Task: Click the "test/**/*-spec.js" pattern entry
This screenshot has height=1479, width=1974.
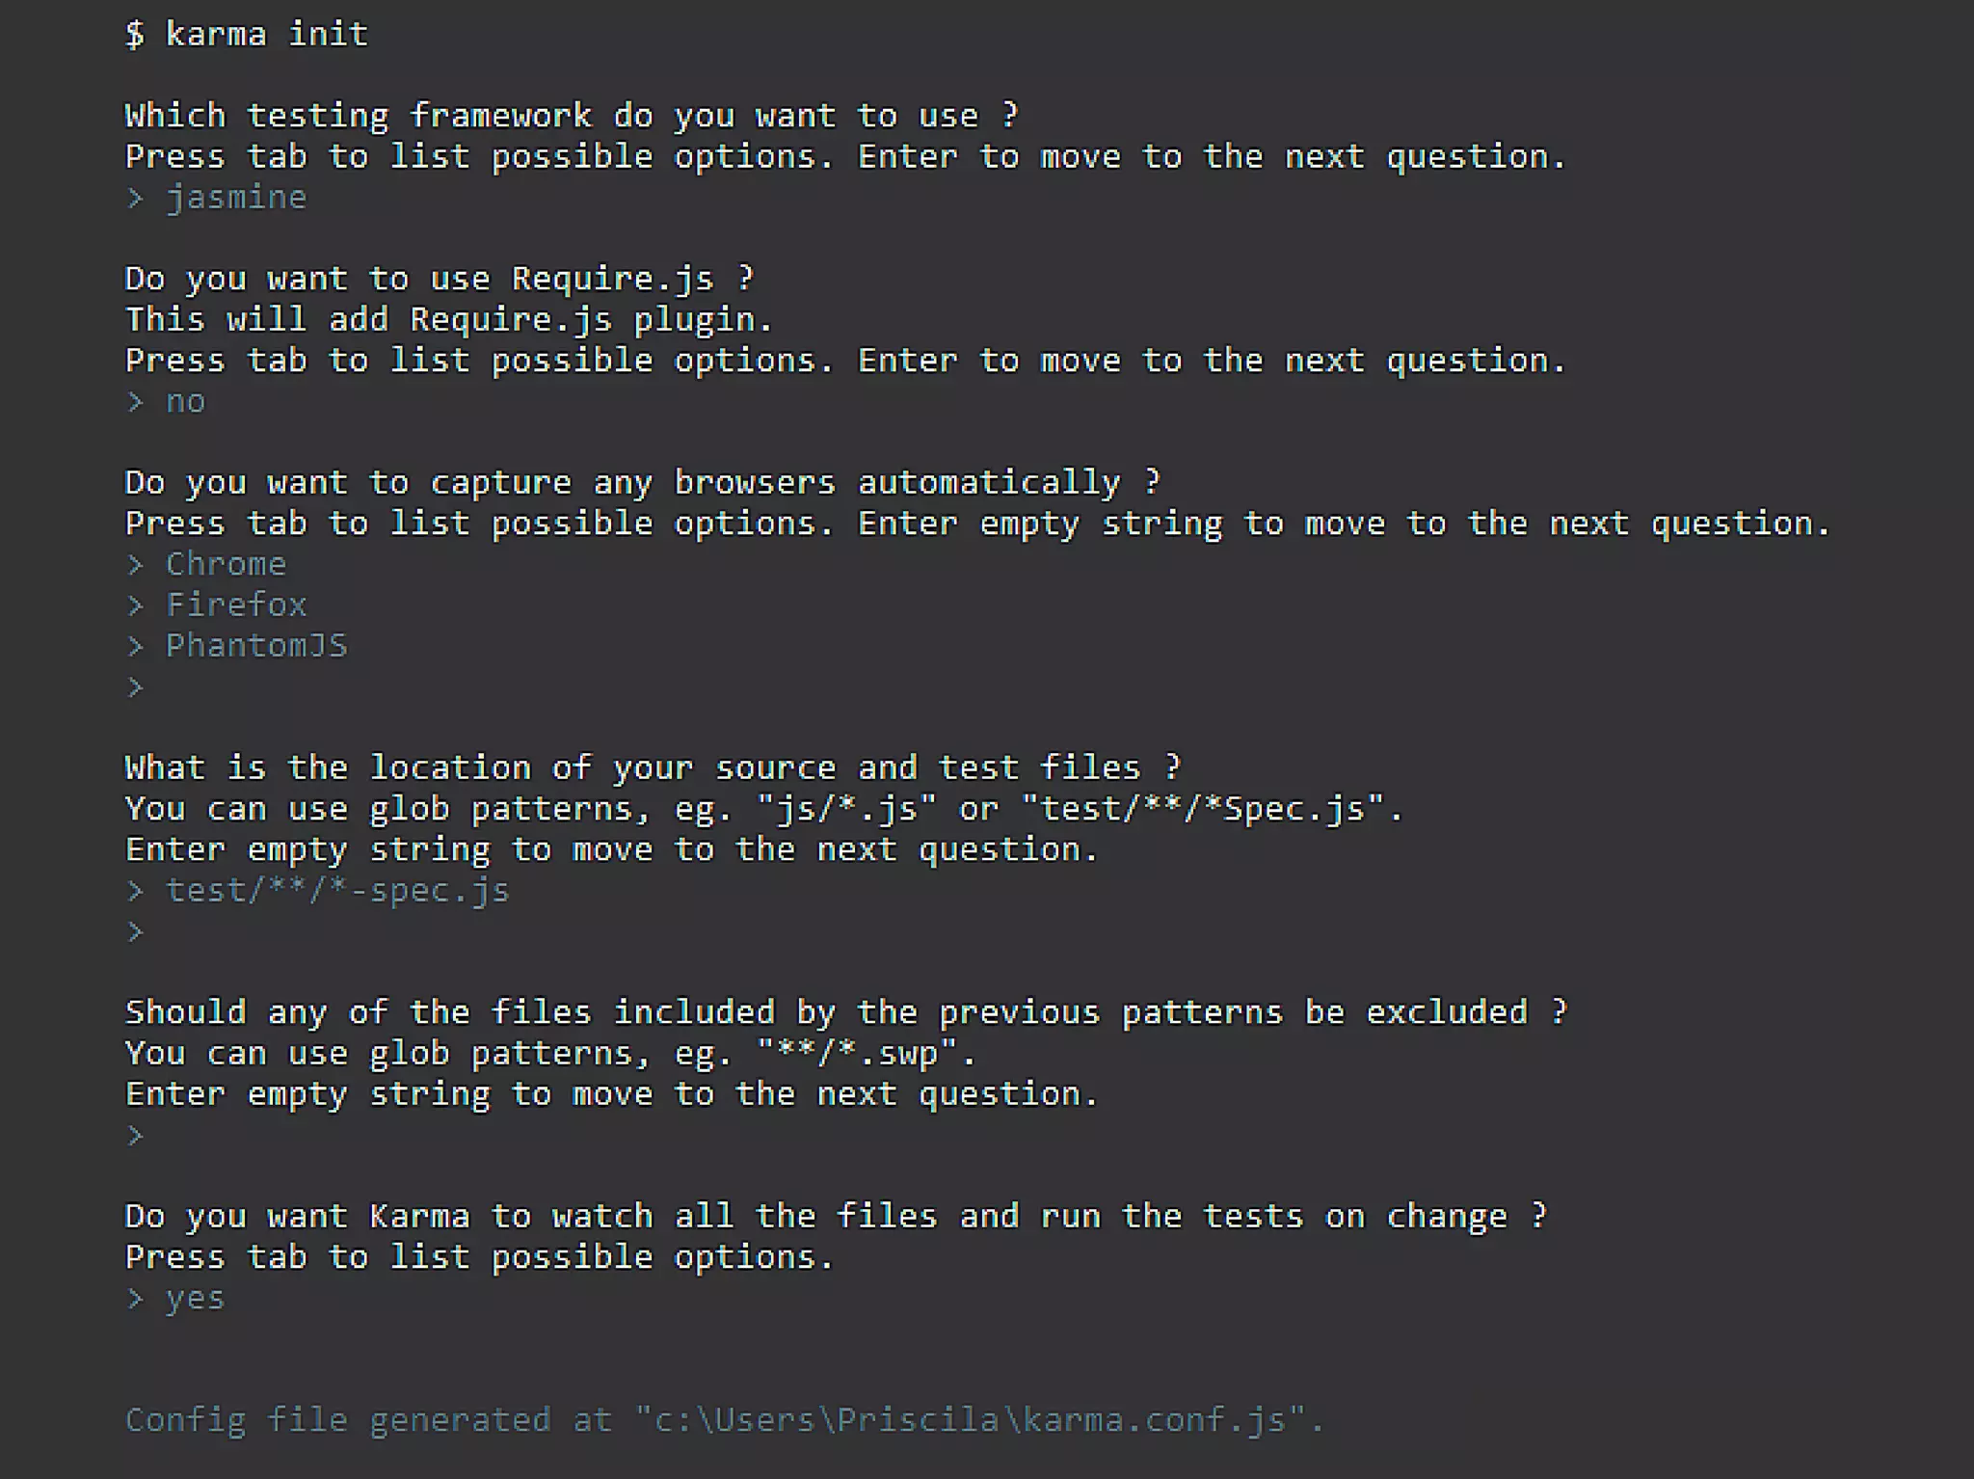Action: [x=337, y=890]
